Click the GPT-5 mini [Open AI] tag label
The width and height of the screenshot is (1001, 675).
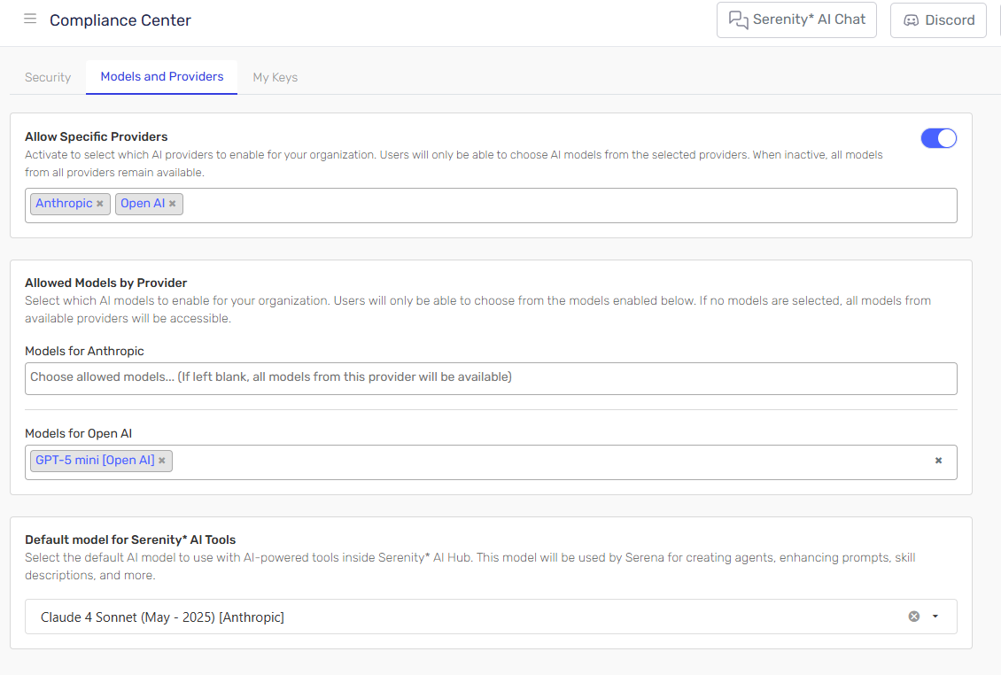pos(95,461)
